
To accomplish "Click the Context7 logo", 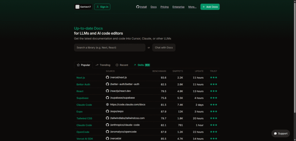I will (x=83, y=7).
